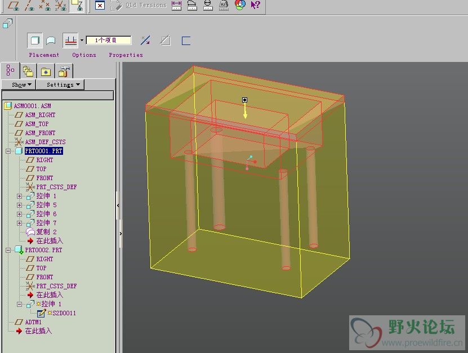The width and height of the screenshot is (468, 353).
Task: Select the ADTM1 datum plane
Action: (33, 322)
